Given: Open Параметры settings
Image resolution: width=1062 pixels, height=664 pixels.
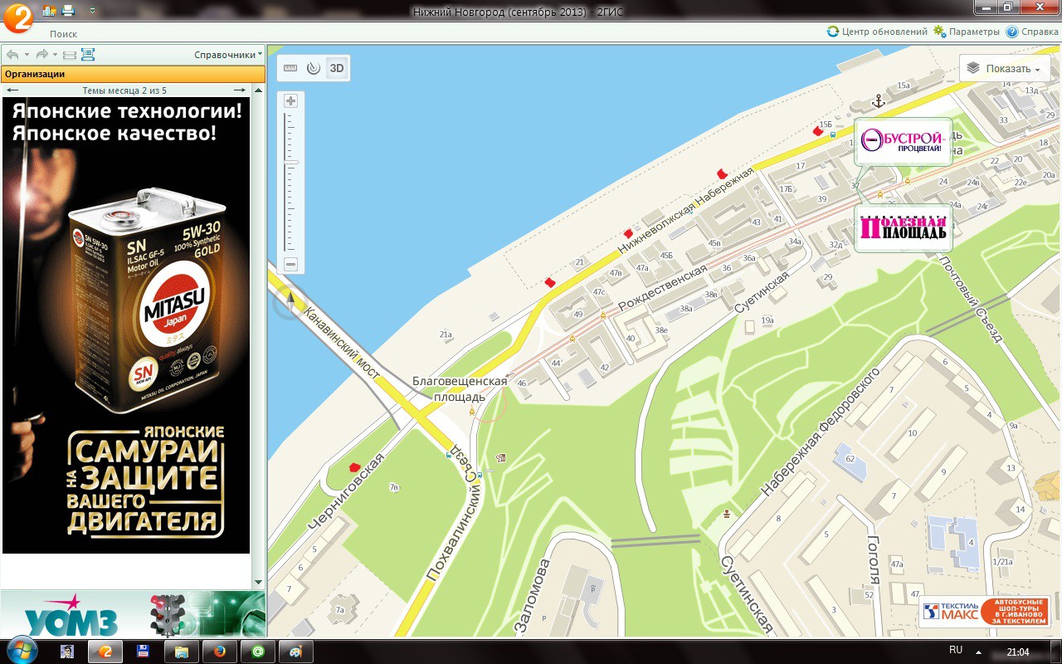Looking at the screenshot, I should 967,32.
